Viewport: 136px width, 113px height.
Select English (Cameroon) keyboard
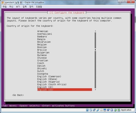pyautogui.click(x=49, y=77)
